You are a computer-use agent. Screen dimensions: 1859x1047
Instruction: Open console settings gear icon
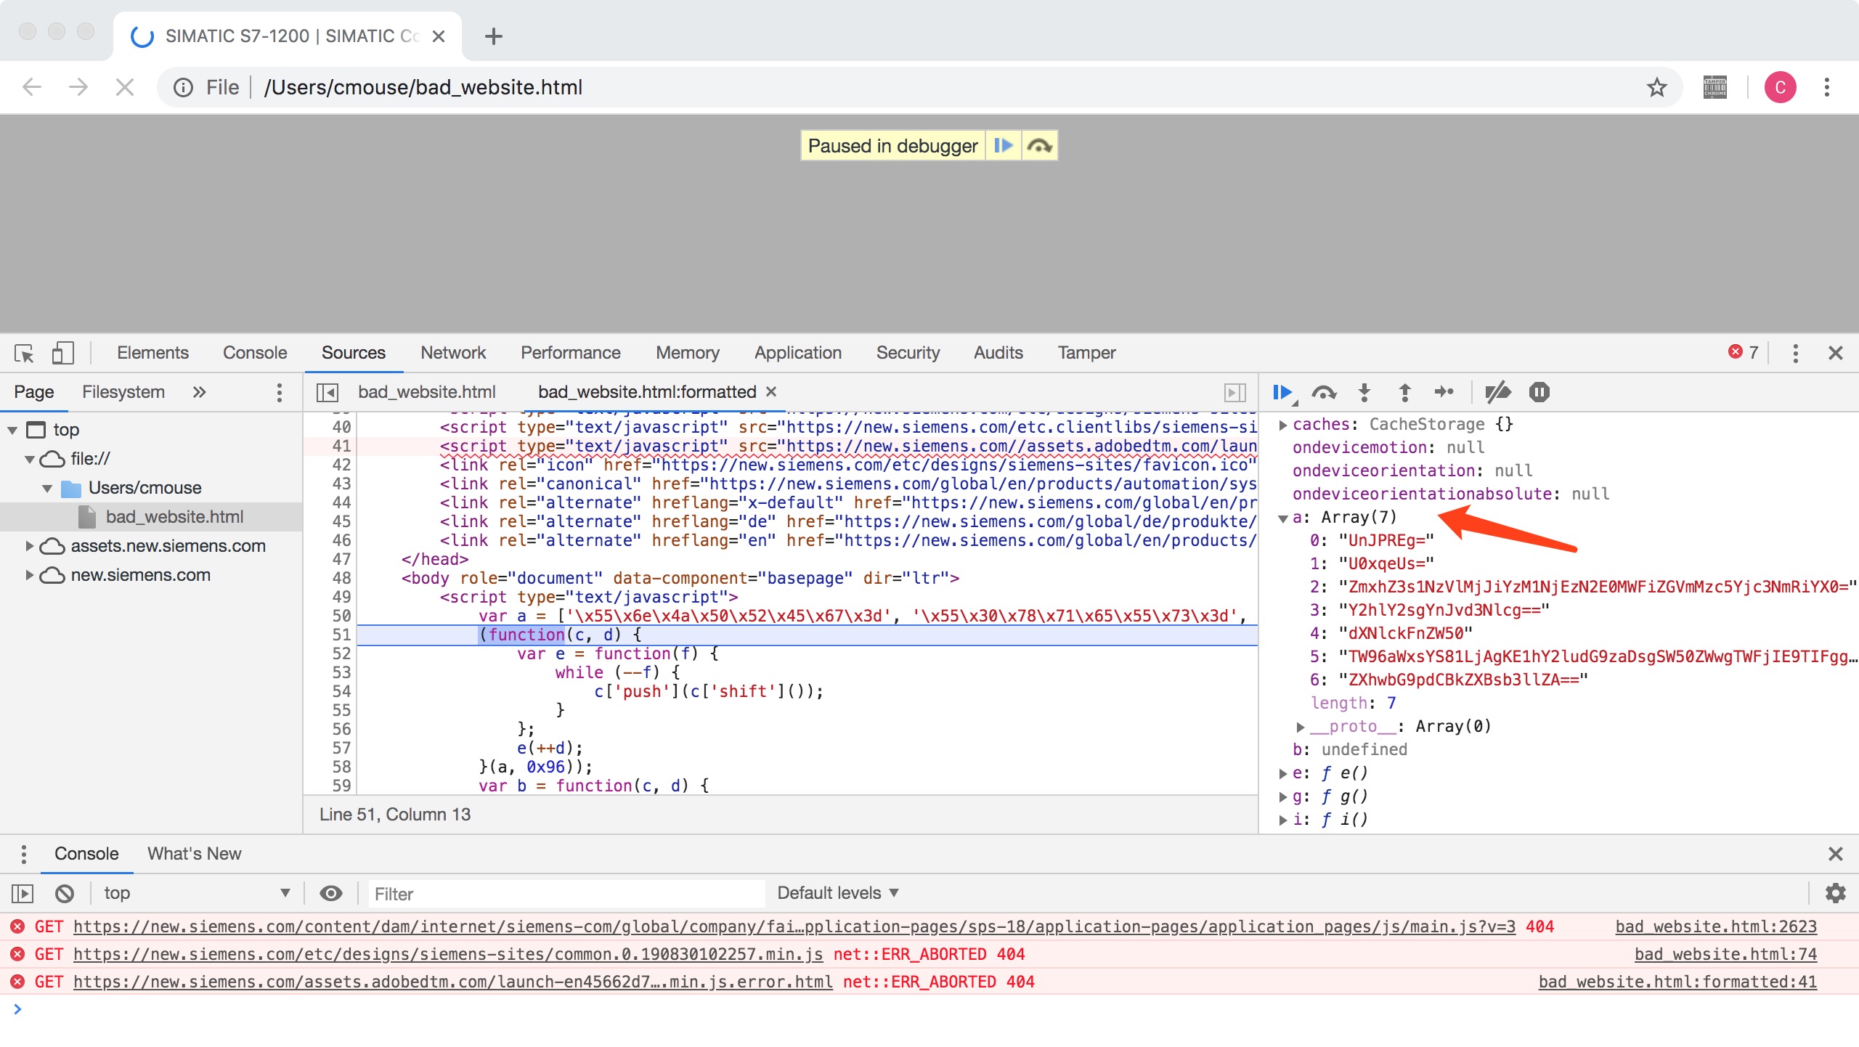[x=1835, y=893]
